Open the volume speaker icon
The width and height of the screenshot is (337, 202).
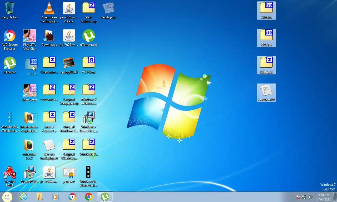310,197
